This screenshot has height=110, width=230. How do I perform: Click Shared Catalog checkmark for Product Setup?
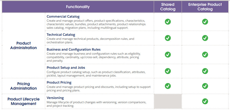pyautogui.click(x=168, y=71)
